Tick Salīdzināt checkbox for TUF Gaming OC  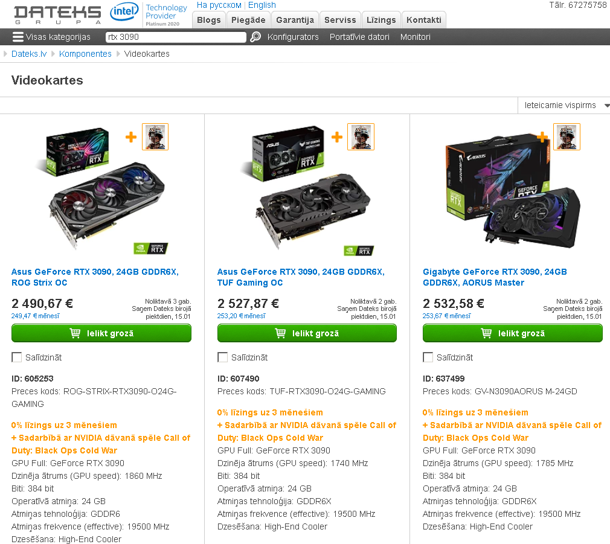tap(222, 357)
